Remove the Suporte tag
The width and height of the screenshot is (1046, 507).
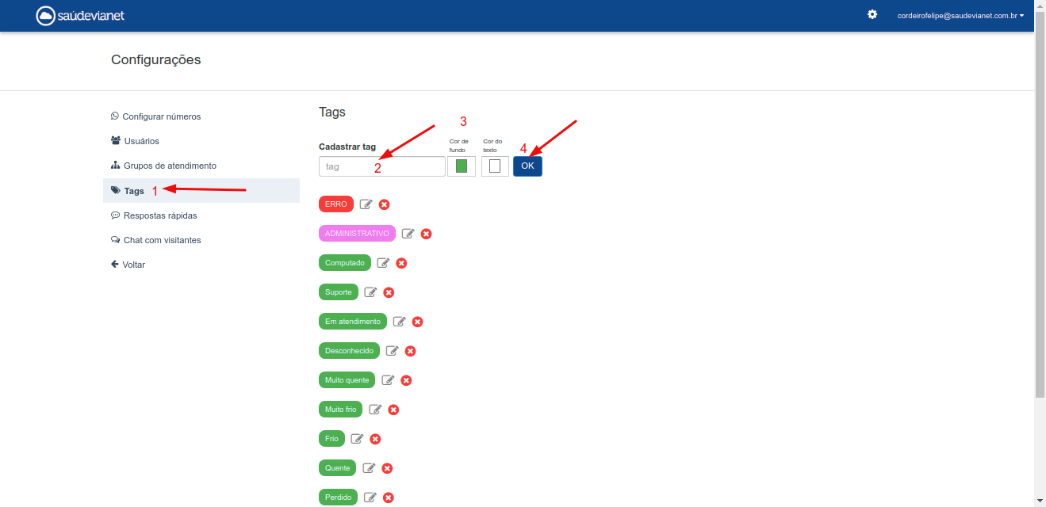point(389,292)
